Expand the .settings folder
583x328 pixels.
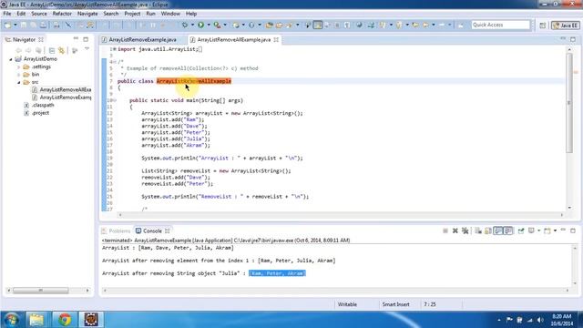click(x=19, y=67)
